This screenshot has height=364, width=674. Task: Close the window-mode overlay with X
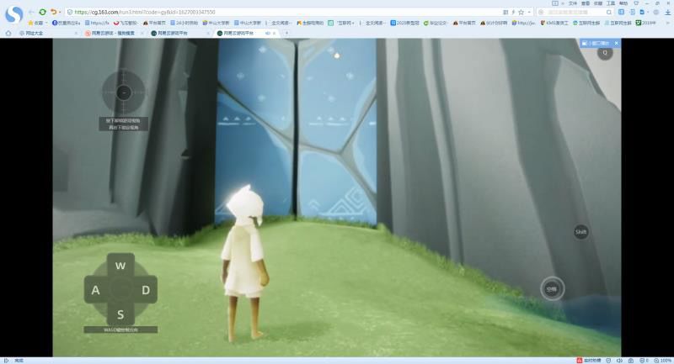click(x=617, y=43)
